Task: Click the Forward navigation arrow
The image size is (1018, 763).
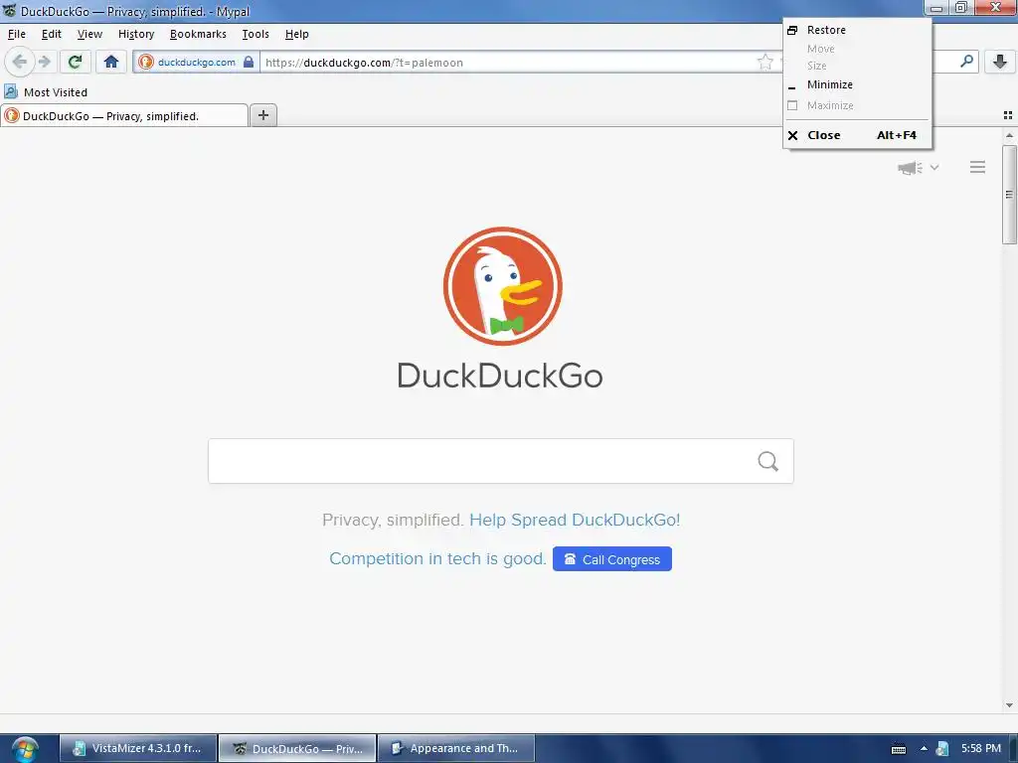Action: pos(44,62)
